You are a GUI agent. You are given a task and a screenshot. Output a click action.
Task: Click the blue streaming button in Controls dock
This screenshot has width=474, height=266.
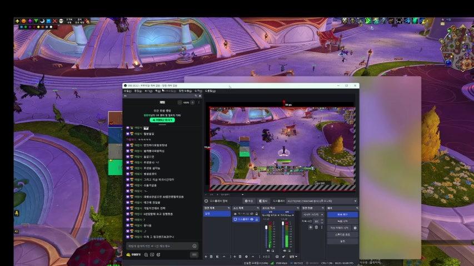pyautogui.click(x=343, y=214)
